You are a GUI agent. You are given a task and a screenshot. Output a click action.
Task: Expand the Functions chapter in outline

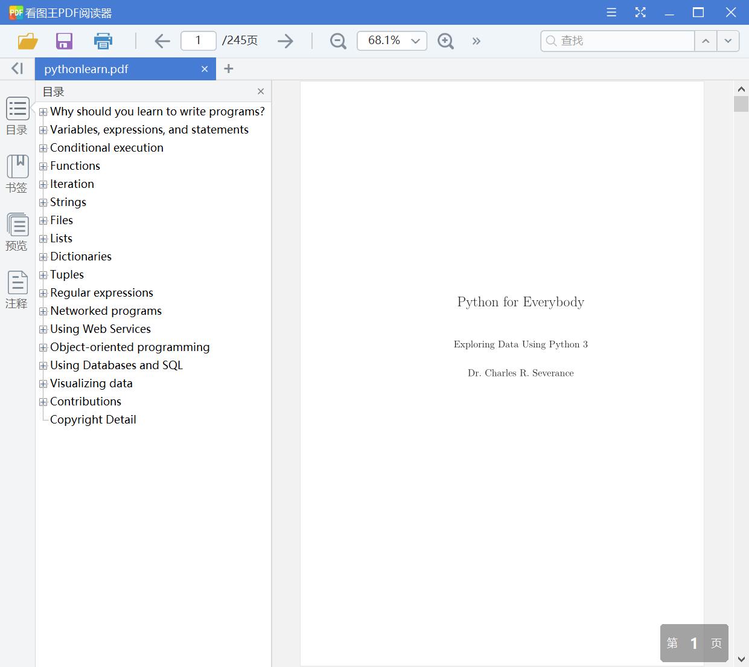43,166
